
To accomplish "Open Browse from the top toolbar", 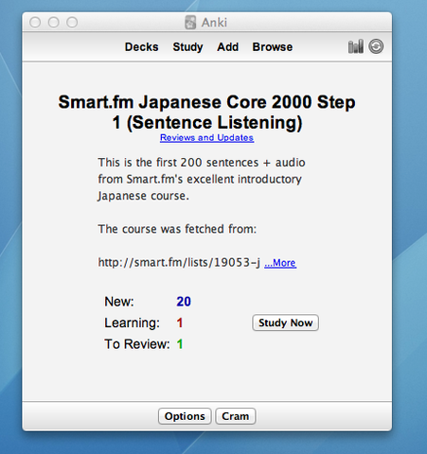I will (x=273, y=47).
